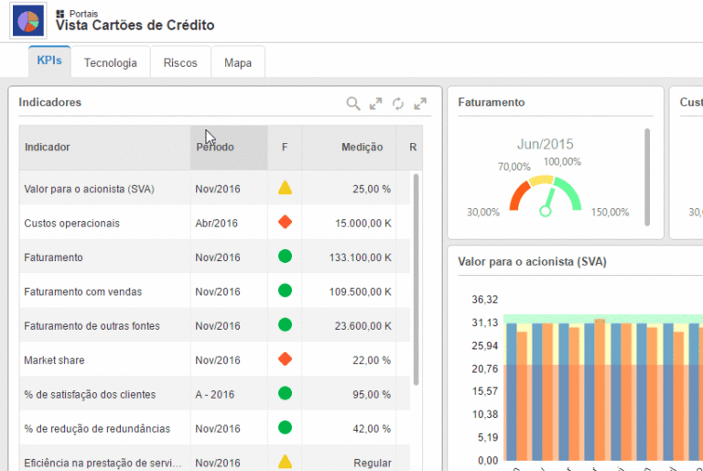Click red diamond status for Market share

click(285, 360)
